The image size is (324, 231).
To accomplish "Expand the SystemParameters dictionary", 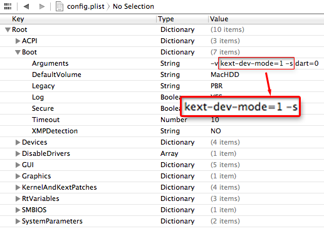I will pos(18,221).
